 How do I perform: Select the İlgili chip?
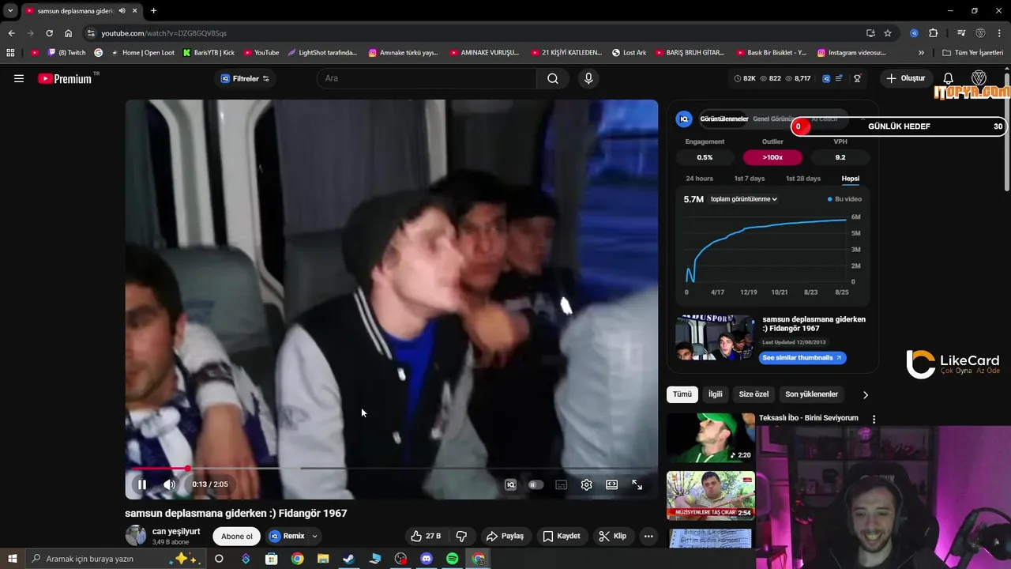(716, 394)
